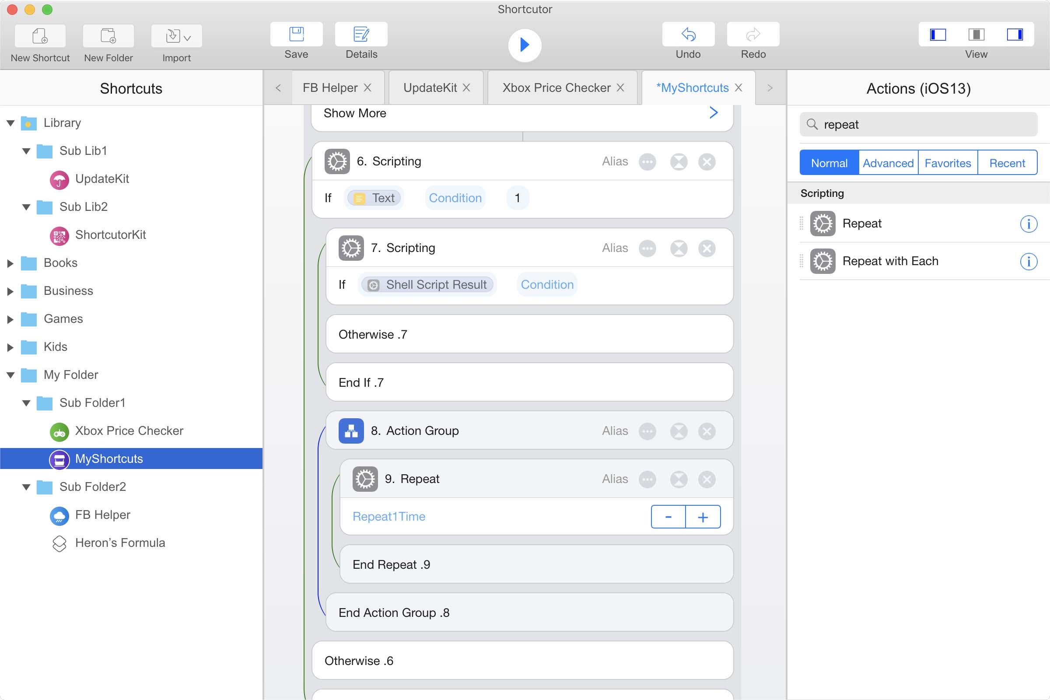Viewport: 1050px width, 700px height.
Task: Toggle right sidebar panel in View
Action: (1015, 35)
